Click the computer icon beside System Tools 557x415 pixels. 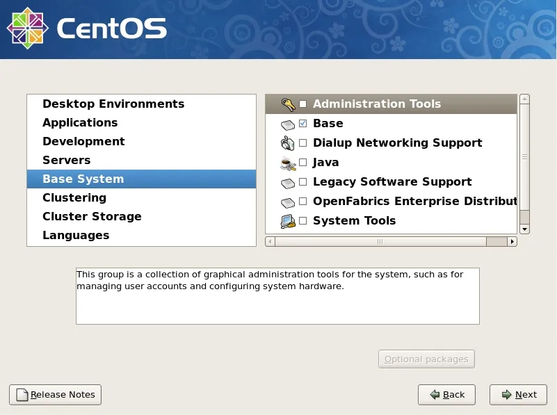(288, 222)
